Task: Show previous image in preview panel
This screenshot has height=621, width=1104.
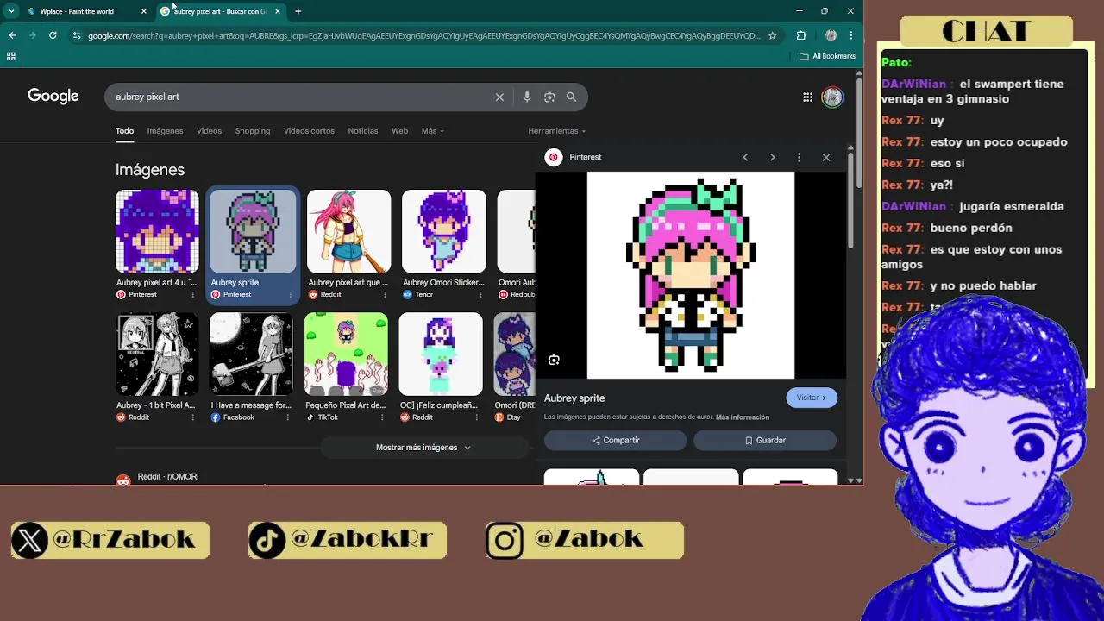Action: pos(745,157)
